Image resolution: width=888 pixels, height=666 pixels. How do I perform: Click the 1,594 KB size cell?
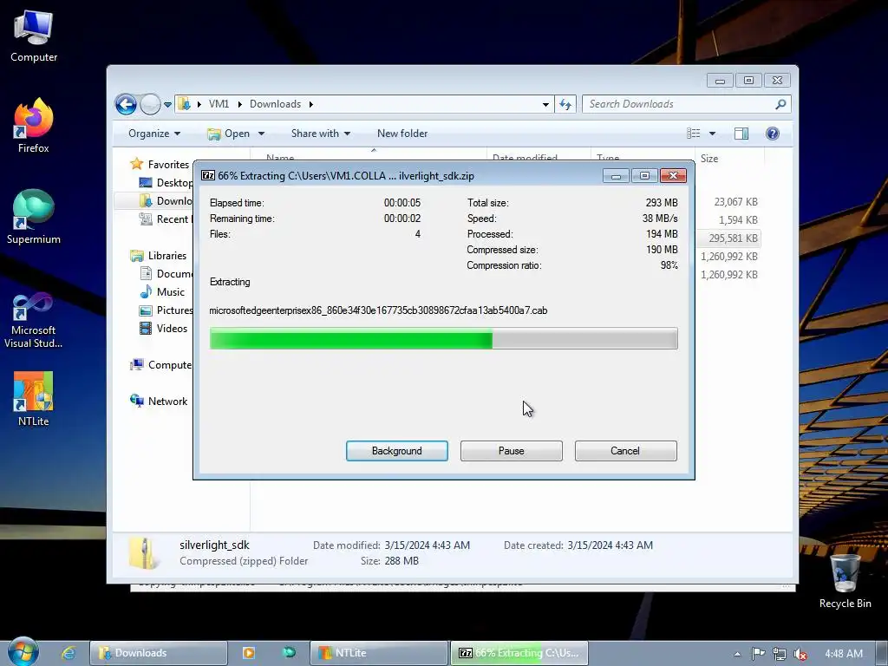[738, 219]
